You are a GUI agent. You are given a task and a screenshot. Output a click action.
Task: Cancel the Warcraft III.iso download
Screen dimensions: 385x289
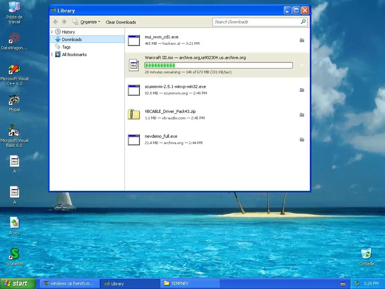point(302,65)
